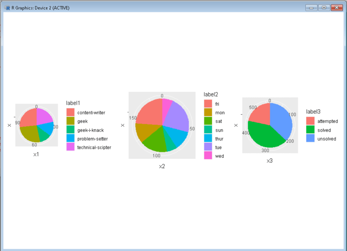Click the Restore button on the graphics window
This screenshot has height=251, width=347.
323,7
